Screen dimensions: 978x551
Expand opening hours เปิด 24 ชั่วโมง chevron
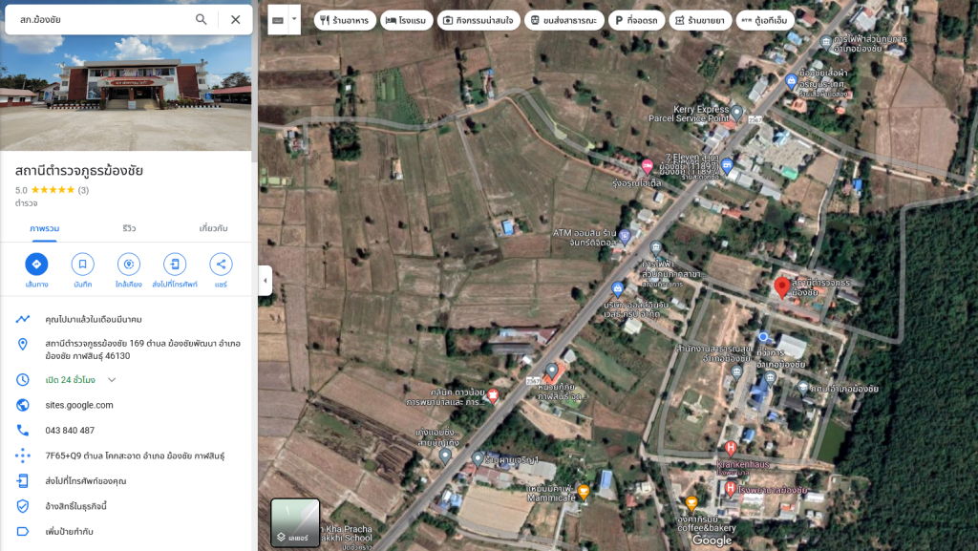click(x=112, y=380)
